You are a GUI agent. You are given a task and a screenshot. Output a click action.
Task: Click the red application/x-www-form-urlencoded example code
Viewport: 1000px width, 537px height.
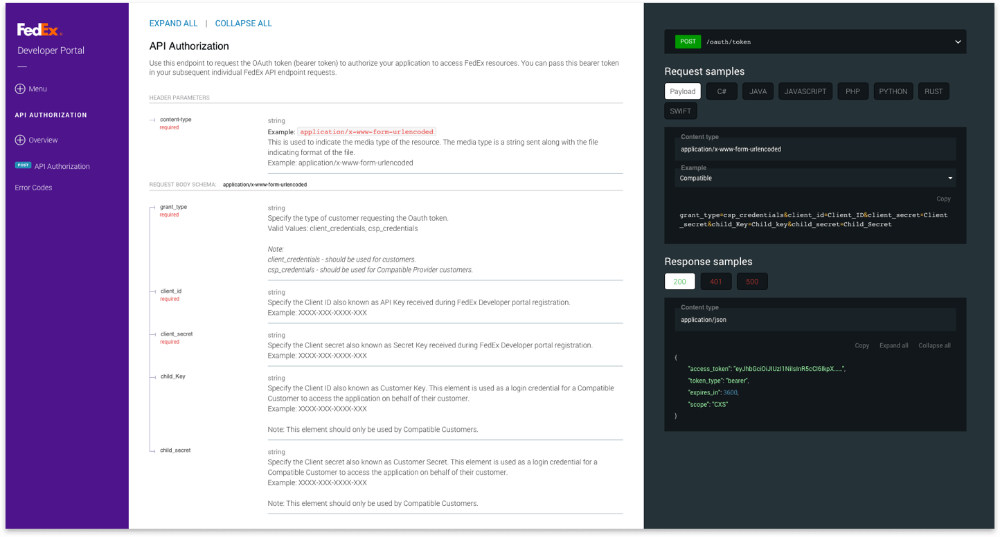coord(366,131)
